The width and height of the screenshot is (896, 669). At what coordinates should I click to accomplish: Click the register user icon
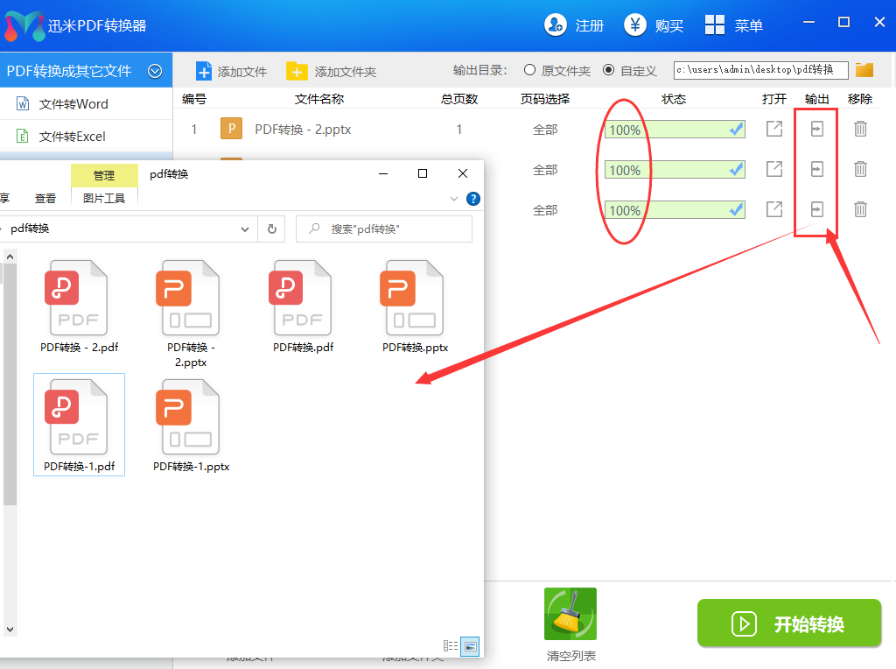555,25
